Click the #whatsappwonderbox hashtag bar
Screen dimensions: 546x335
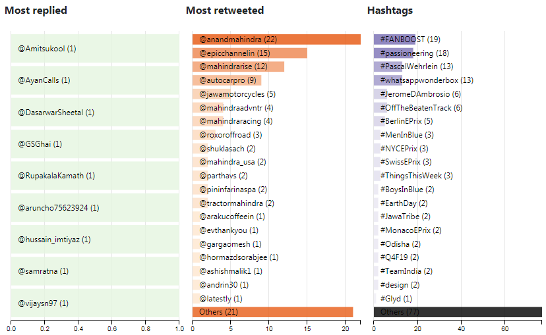click(388, 80)
